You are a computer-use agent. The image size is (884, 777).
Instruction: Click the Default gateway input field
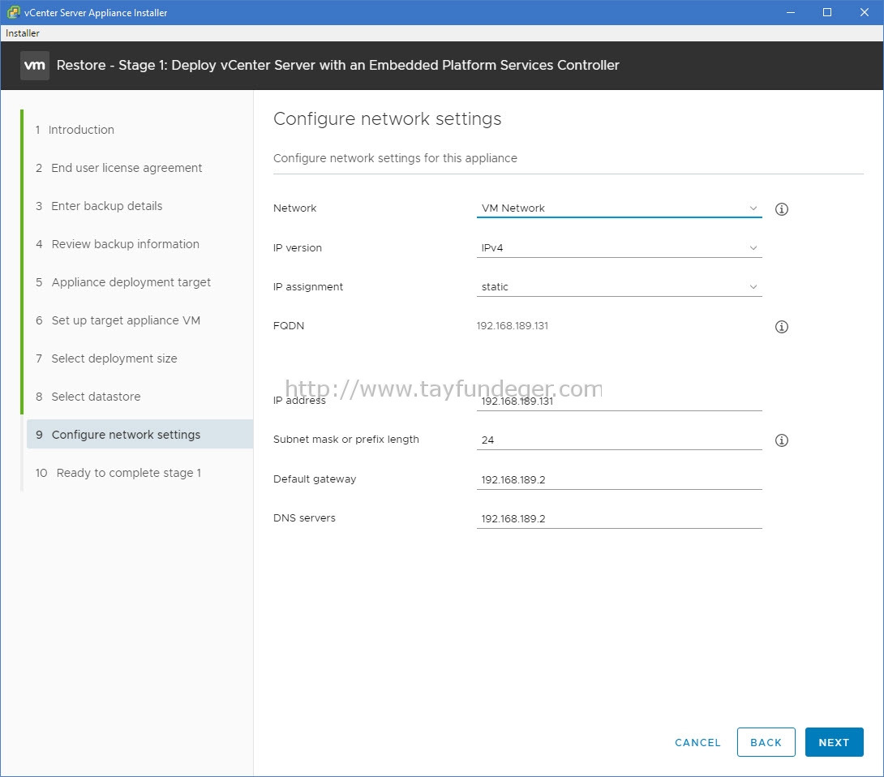point(619,479)
